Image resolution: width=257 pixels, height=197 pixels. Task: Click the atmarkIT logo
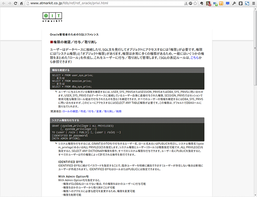52,17
